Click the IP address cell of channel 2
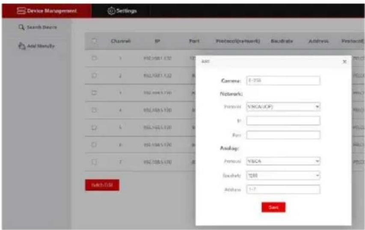365x230 pixels. 157,75
